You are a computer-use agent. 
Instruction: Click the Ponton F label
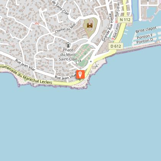[x=145, y=37]
